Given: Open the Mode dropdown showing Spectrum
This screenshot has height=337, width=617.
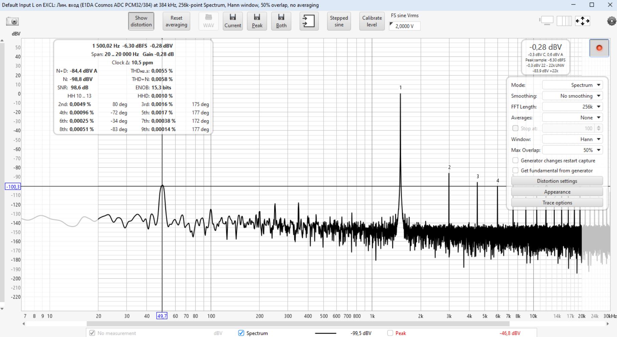Looking at the screenshot, I should click(572, 85).
